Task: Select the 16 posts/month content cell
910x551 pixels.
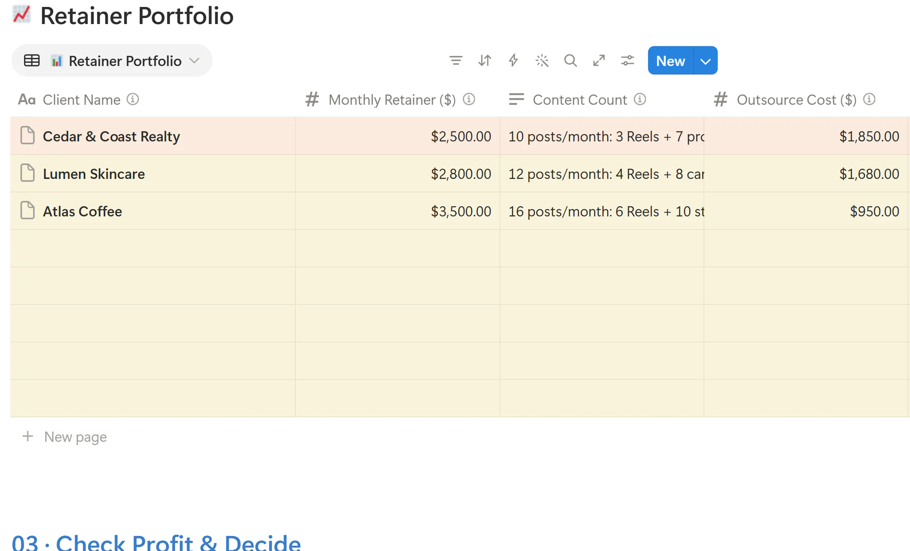Action: pos(602,211)
